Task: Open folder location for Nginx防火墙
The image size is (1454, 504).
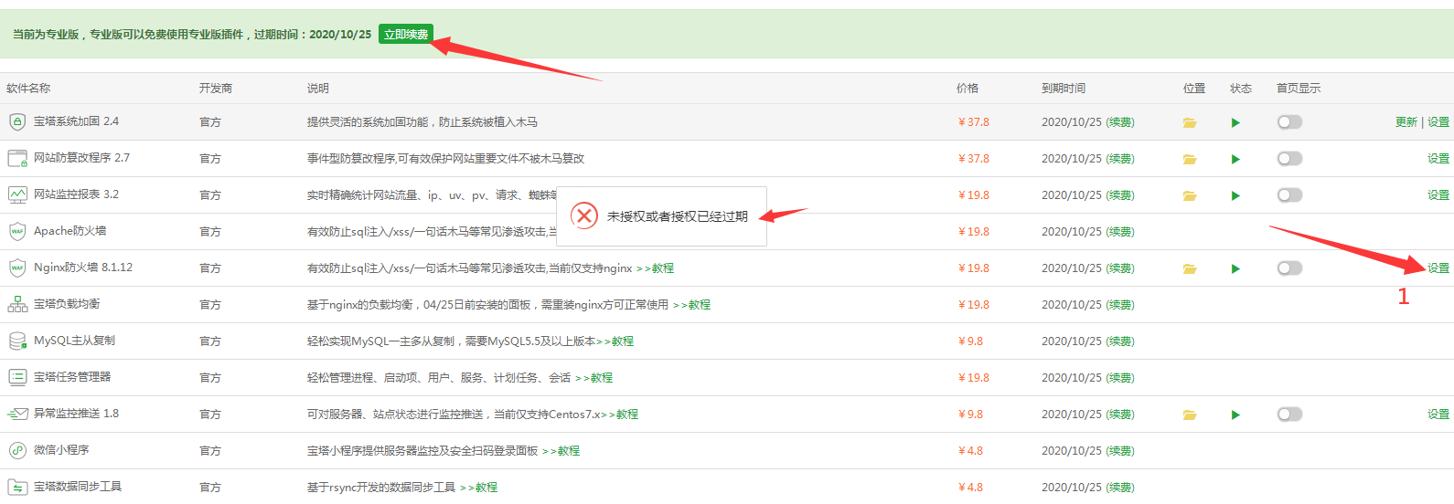Action: [1190, 268]
